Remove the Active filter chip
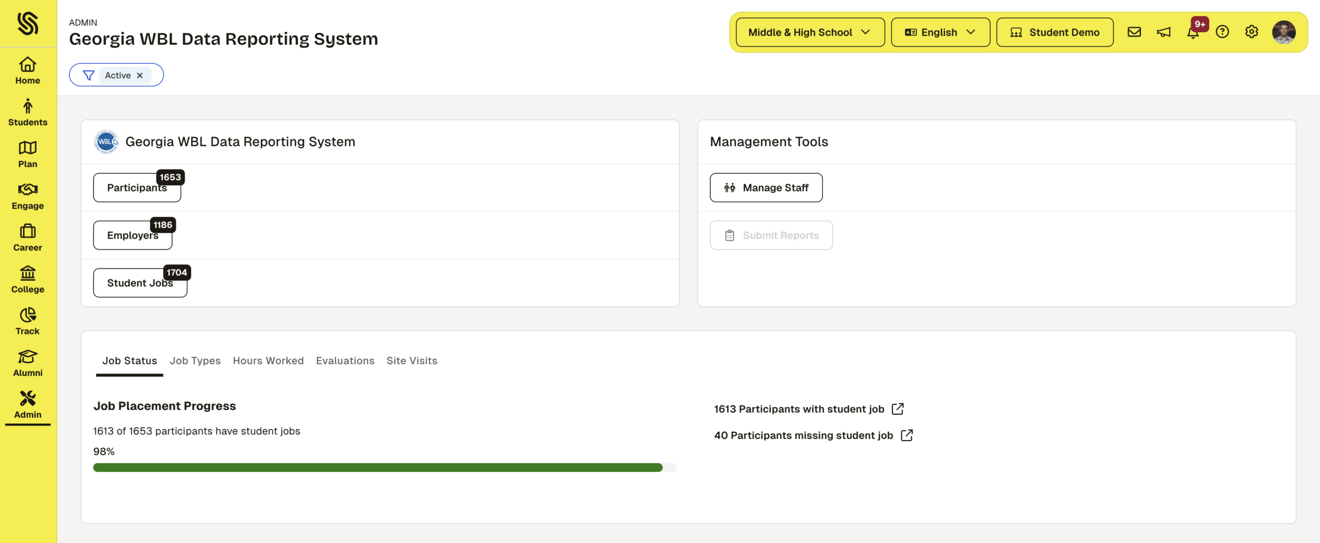 (x=140, y=75)
